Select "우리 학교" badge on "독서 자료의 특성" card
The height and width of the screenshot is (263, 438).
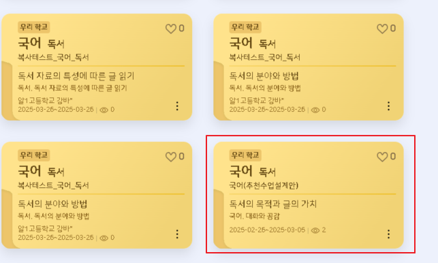34,27
